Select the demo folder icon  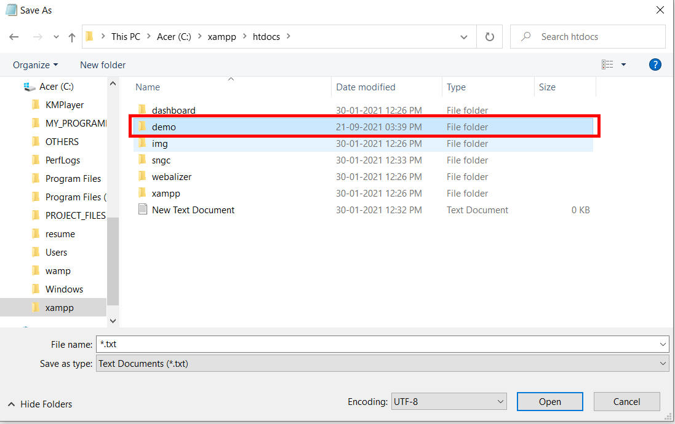point(142,127)
